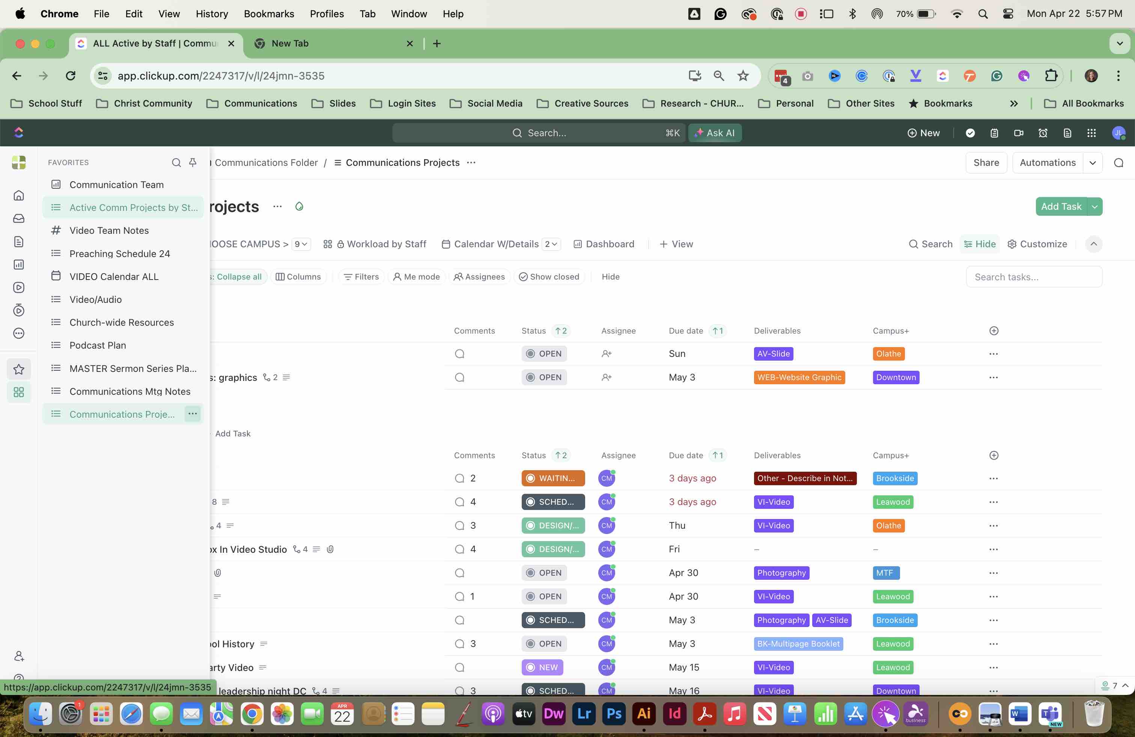The image size is (1135, 737).
Task: Open the ellipsis menu next to the Projects title
Action: [x=277, y=206]
